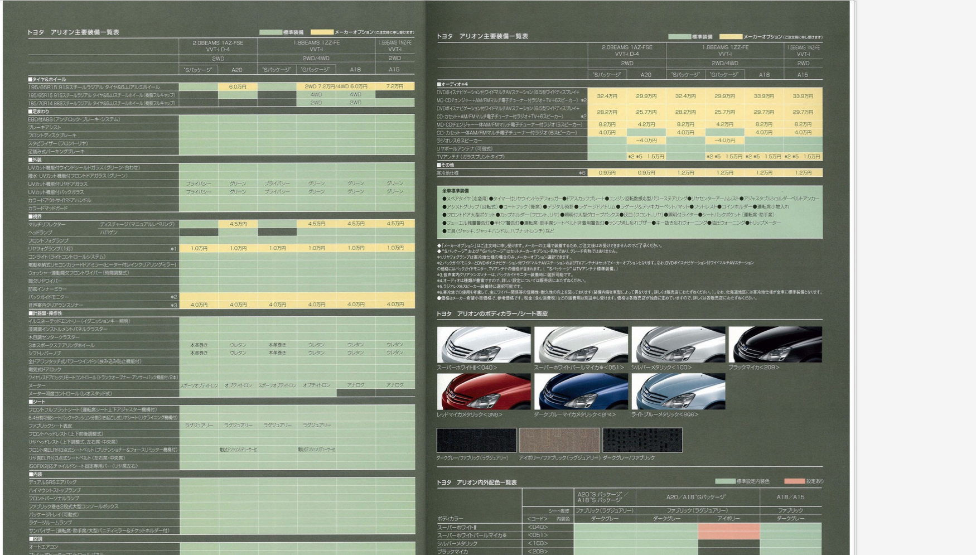The width and height of the screenshot is (976, 555).
Task: Click the ボディカラー/シート表皮 section title
Action: [492, 314]
